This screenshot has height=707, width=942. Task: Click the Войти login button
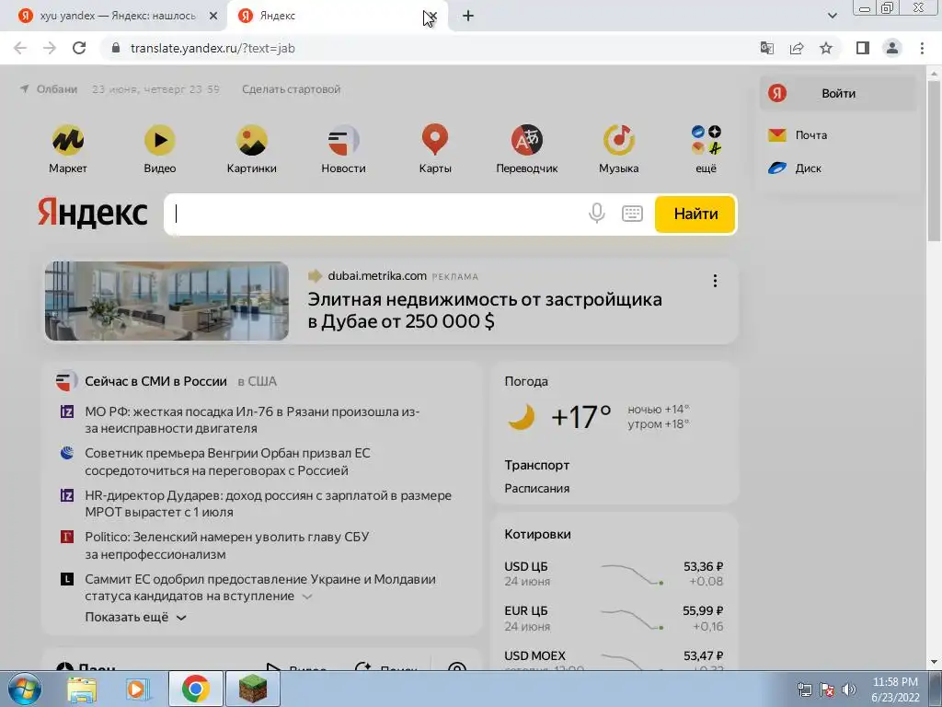tap(838, 93)
